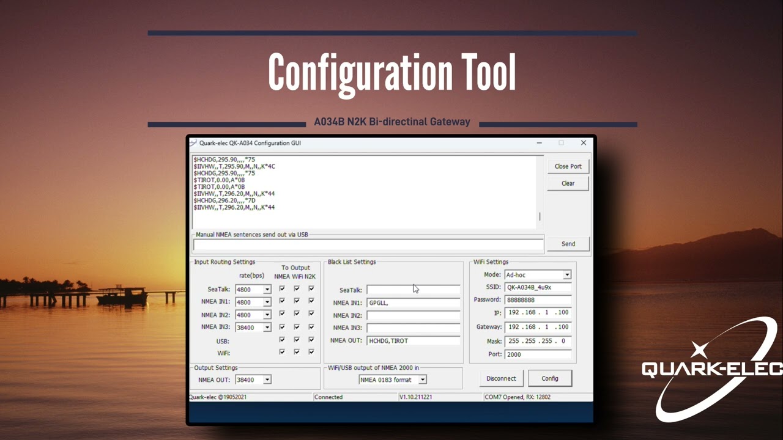Toggle WiFi input to N2K output checkbox
The width and height of the screenshot is (783, 440).
point(311,351)
